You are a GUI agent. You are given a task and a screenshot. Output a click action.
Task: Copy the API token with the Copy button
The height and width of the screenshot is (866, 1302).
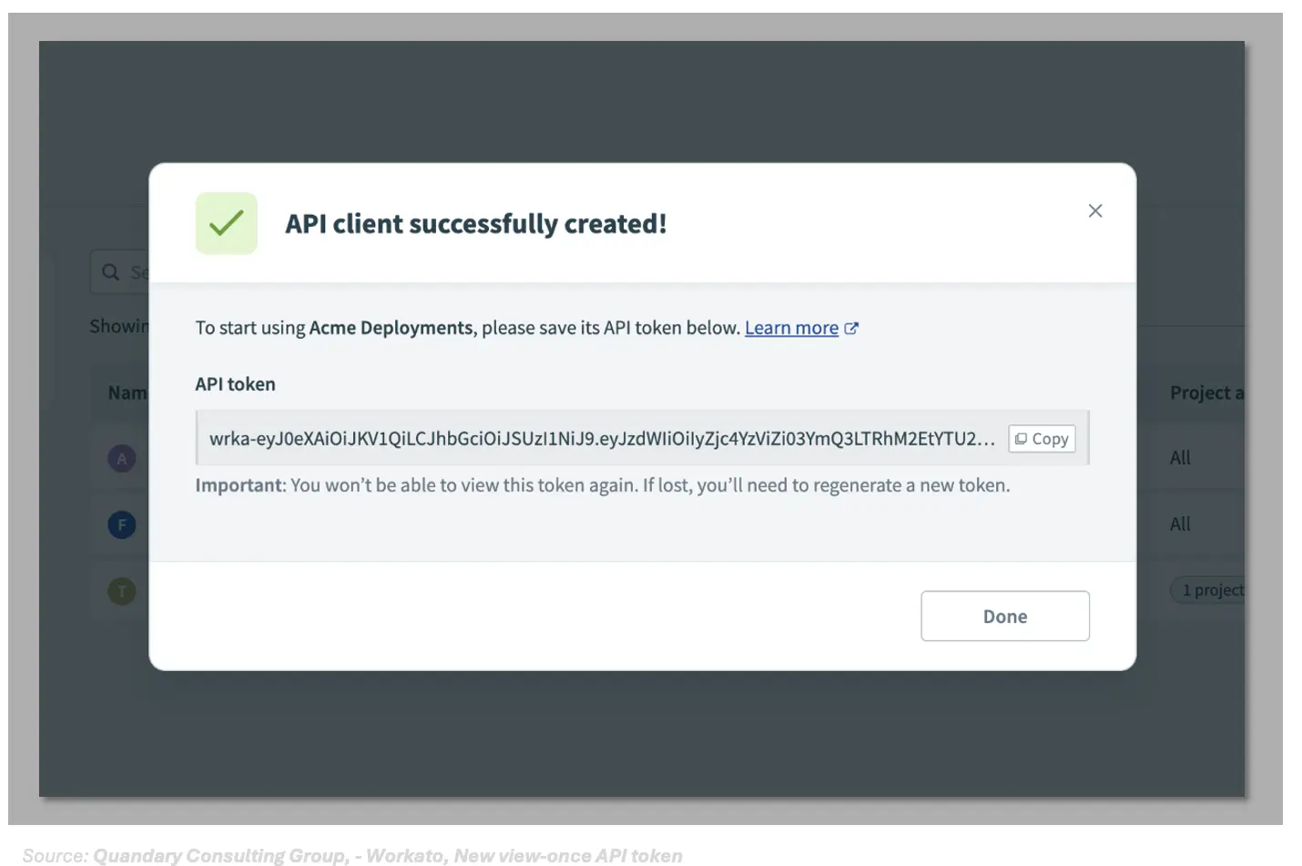(x=1042, y=438)
